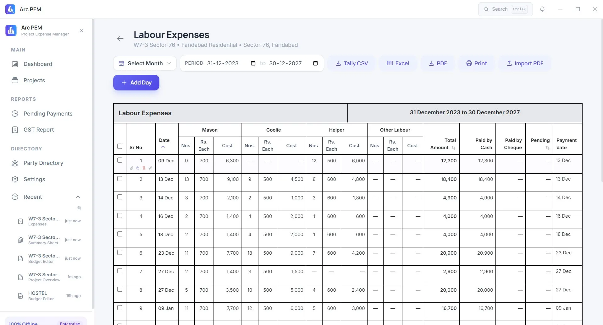This screenshot has height=325, width=603.
Task: Click the Search box in the title bar
Action: (x=505, y=9)
